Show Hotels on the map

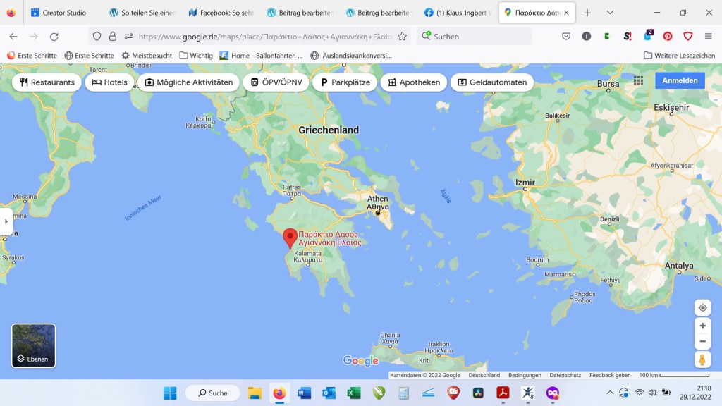[x=109, y=82]
